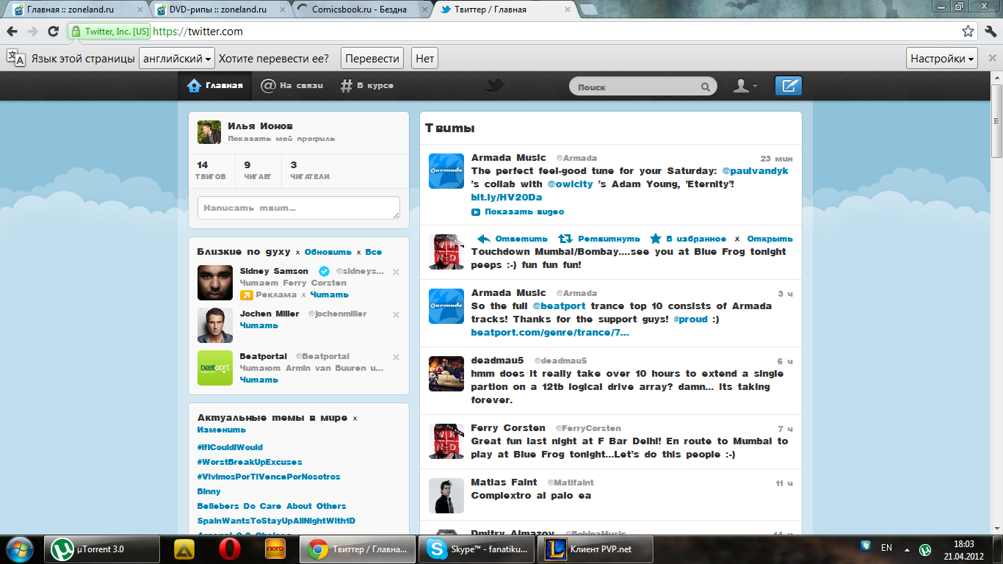Click the deadmau5 avatar image
1003x564 pixels.
[446, 374]
